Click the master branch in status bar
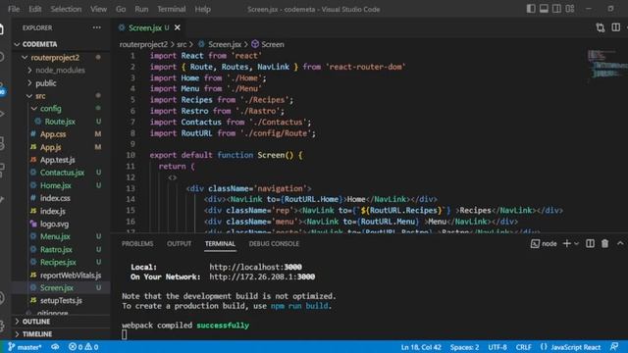 point(25,347)
